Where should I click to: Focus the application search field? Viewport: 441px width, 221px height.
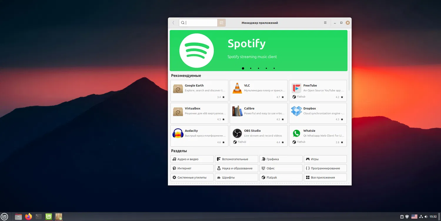[198, 23]
